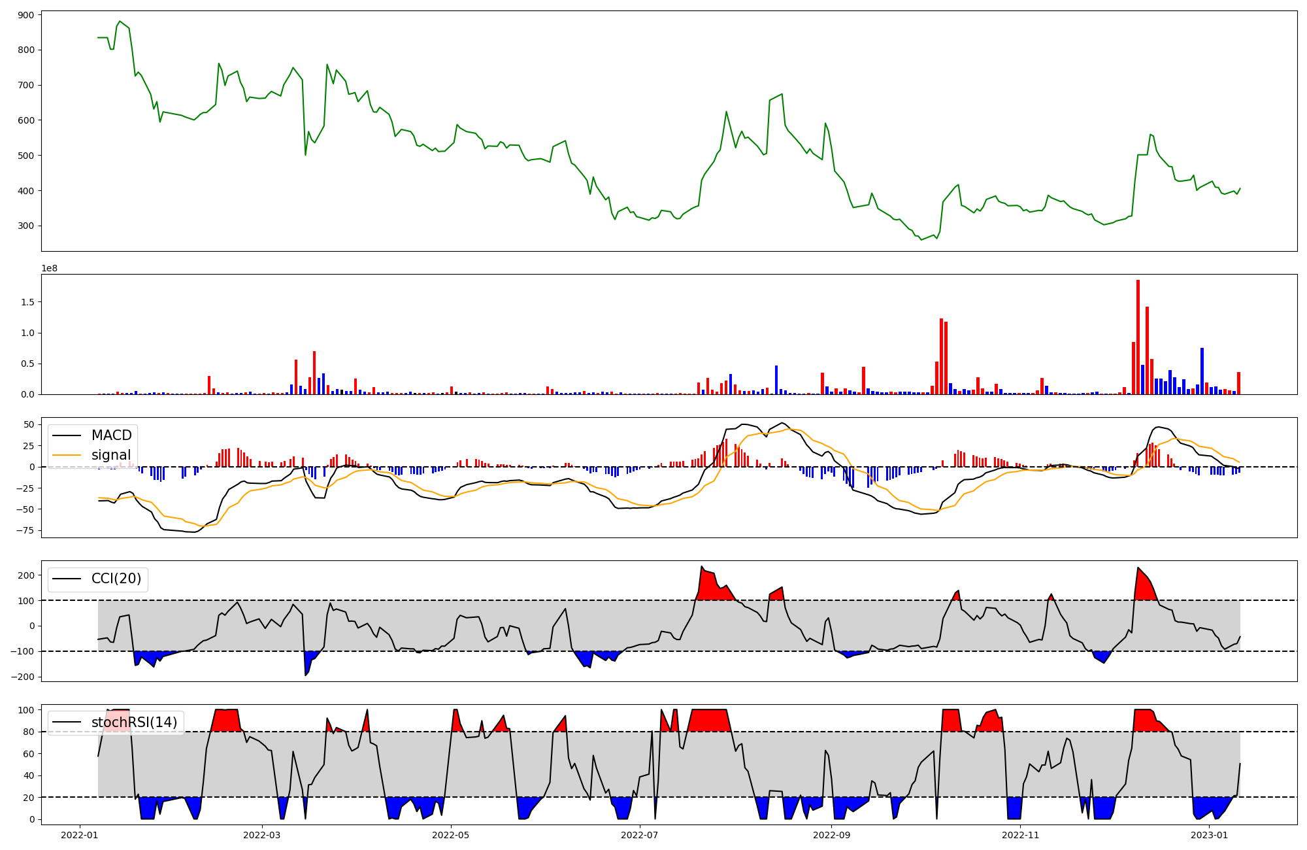Image resolution: width=1307 pixels, height=850 pixels.
Task: Click the 200 tick on CCI axis
Action: click(x=26, y=575)
